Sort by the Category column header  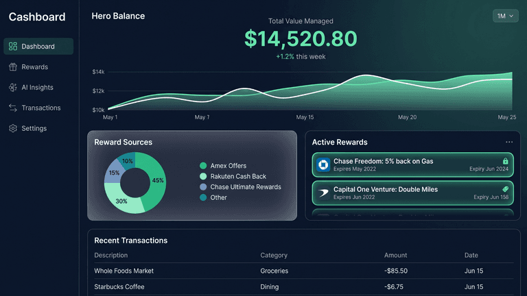(x=274, y=255)
